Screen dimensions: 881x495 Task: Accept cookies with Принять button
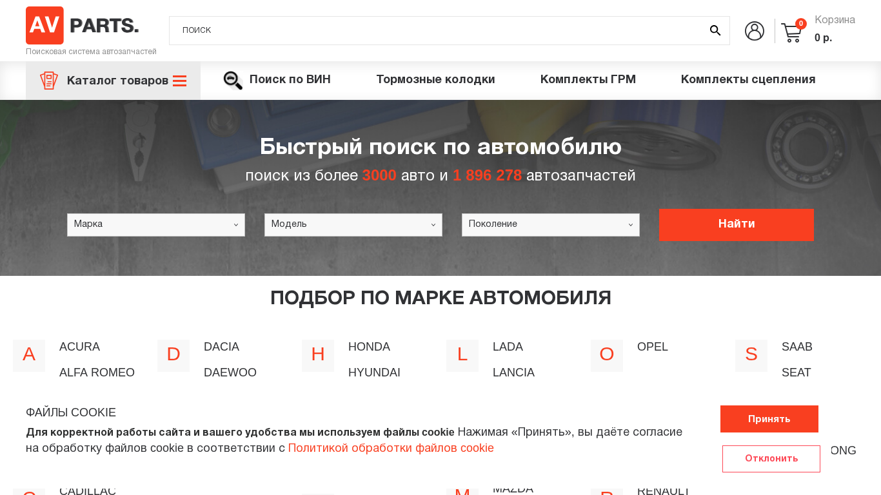pyautogui.click(x=769, y=419)
